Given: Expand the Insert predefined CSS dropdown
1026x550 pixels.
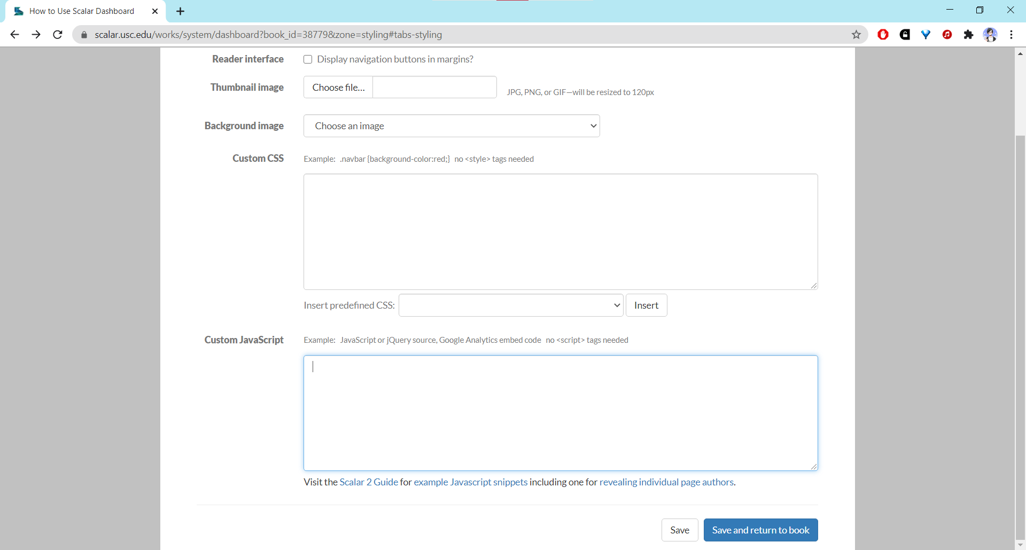Looking at the screenshot, I should (x=511, y=305).
